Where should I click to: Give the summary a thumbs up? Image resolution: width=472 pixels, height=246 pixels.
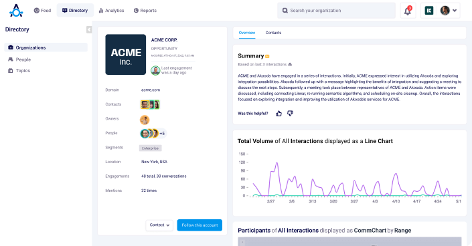coord(279,114)
